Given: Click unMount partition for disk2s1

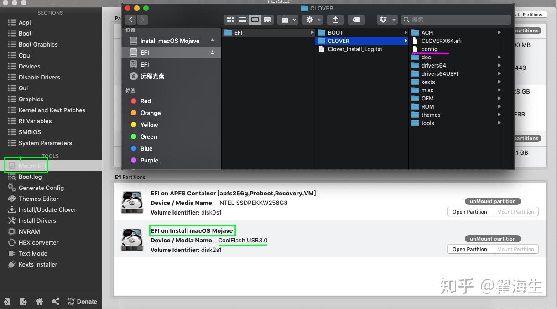Looking at the screenshot, I should coord(493,239).
